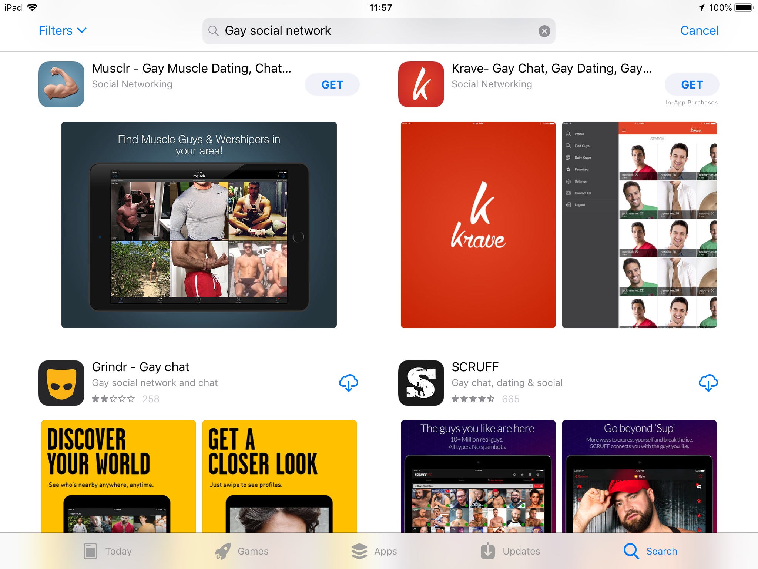Open the Musclr screenshot preview
Screen dimensions: 758x569
click(x=199, y=224)
